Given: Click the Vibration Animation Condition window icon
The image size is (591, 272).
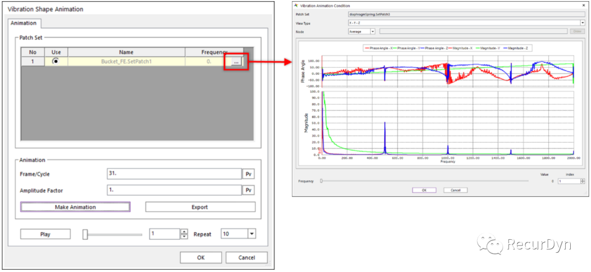Looking at the screenshot, I should click(x=296, y=5).
